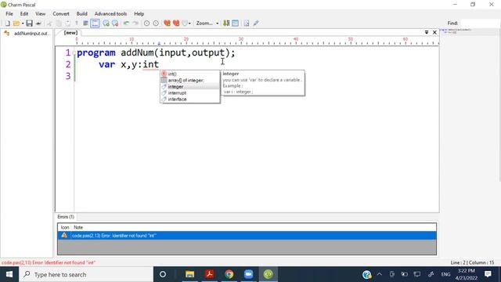Open the Convert menu
501x282 pixels.
tap(61, 14)
